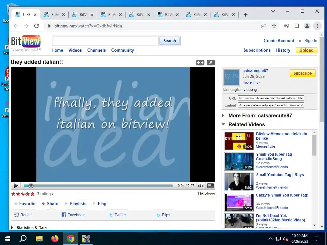Click the BitView rainbow logo
The image size is (327, 245).
[26, 41]
